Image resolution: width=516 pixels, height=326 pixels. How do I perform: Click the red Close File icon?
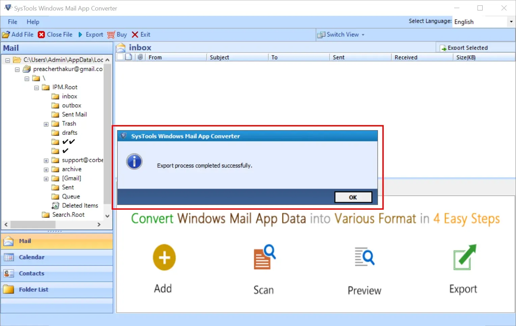tap(42, 34)
